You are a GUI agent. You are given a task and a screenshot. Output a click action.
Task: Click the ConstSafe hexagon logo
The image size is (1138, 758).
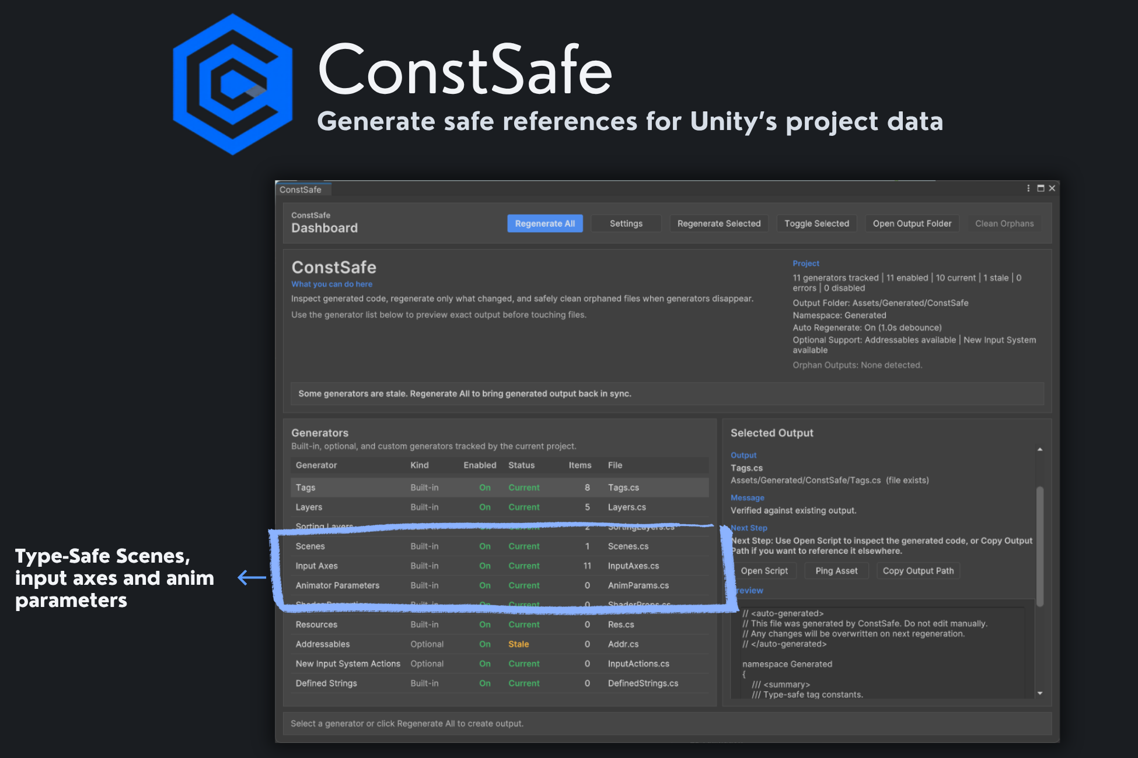(x=233, y=85)
